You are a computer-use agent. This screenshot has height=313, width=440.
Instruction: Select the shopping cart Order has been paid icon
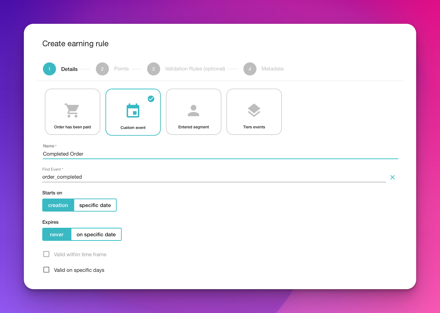tap(72, 110)
